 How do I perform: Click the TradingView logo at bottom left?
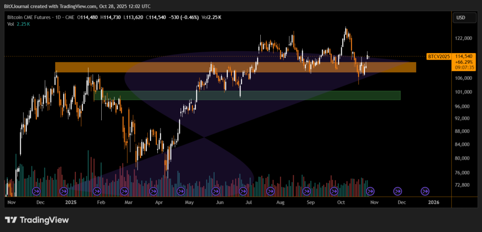pyautogui.click(x=37, y=220)
